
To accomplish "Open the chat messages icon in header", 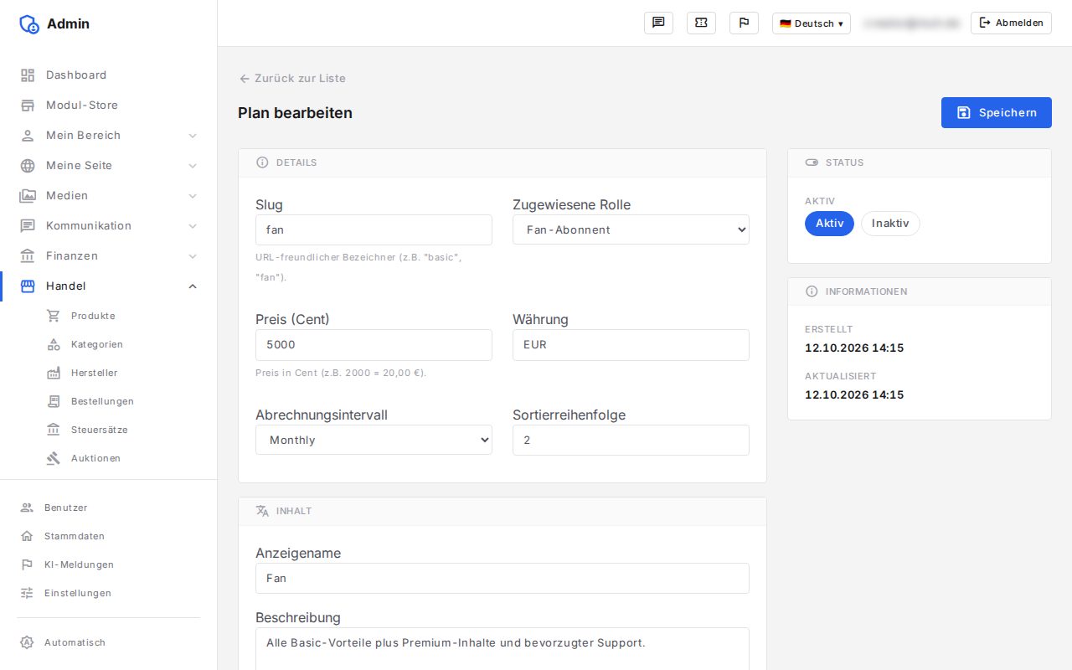I will tap(658, 23).
